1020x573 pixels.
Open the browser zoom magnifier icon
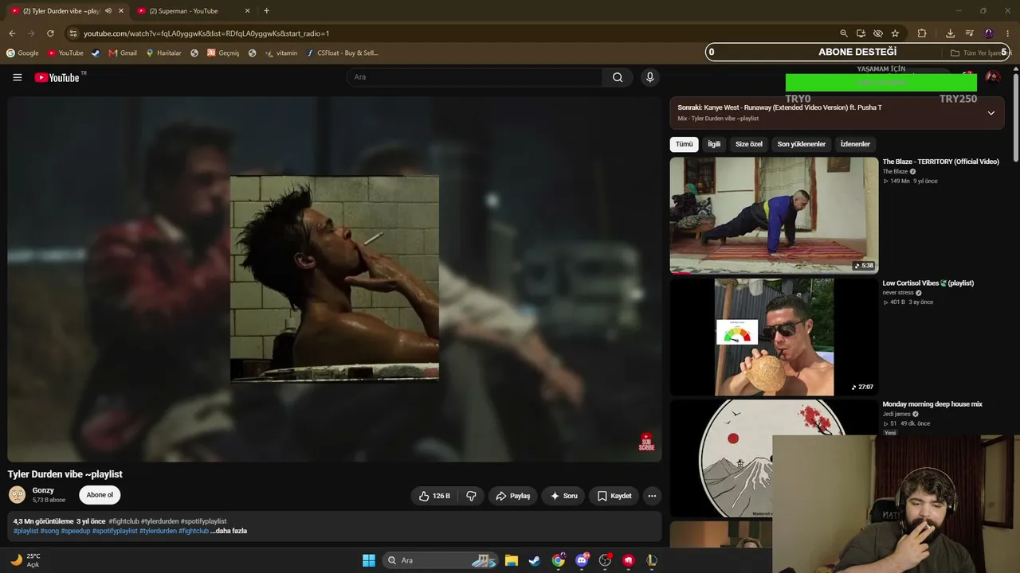click(x=844, y=33)
